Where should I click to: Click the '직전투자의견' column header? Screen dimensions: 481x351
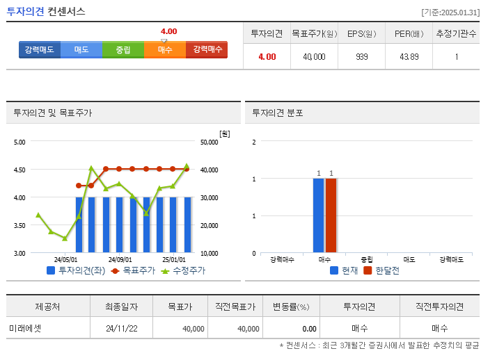tap(440, 307)
